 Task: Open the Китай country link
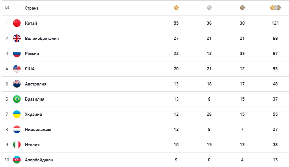pyautogui.click(x=31, y=23)
